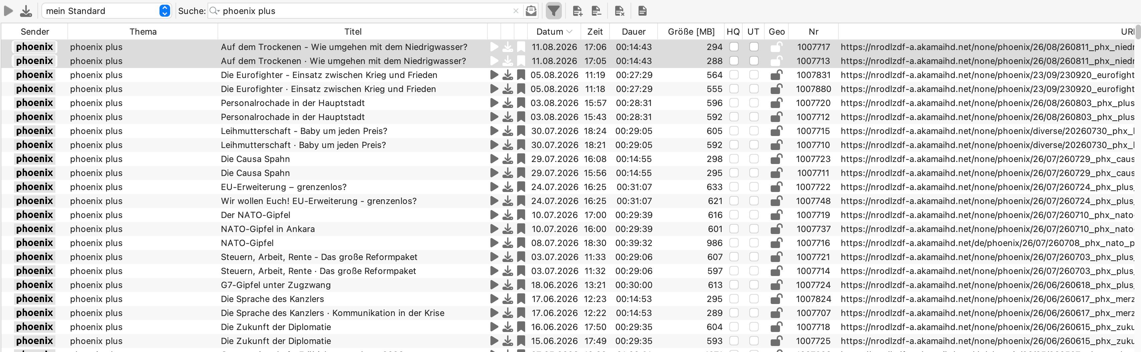Click the Nr column header

click(813, 31)
